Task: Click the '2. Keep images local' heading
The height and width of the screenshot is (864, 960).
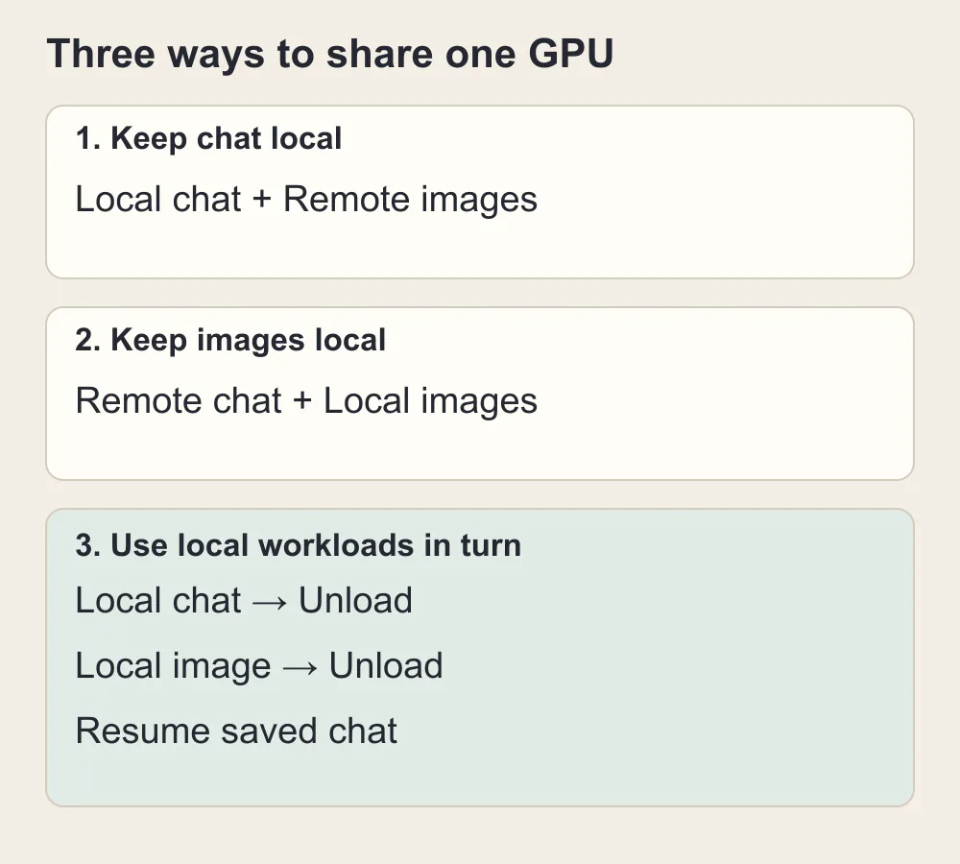Action: (x=230, y=340)
